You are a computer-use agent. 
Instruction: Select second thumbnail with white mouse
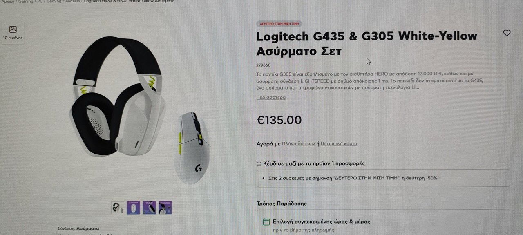[x=134, y=208]
